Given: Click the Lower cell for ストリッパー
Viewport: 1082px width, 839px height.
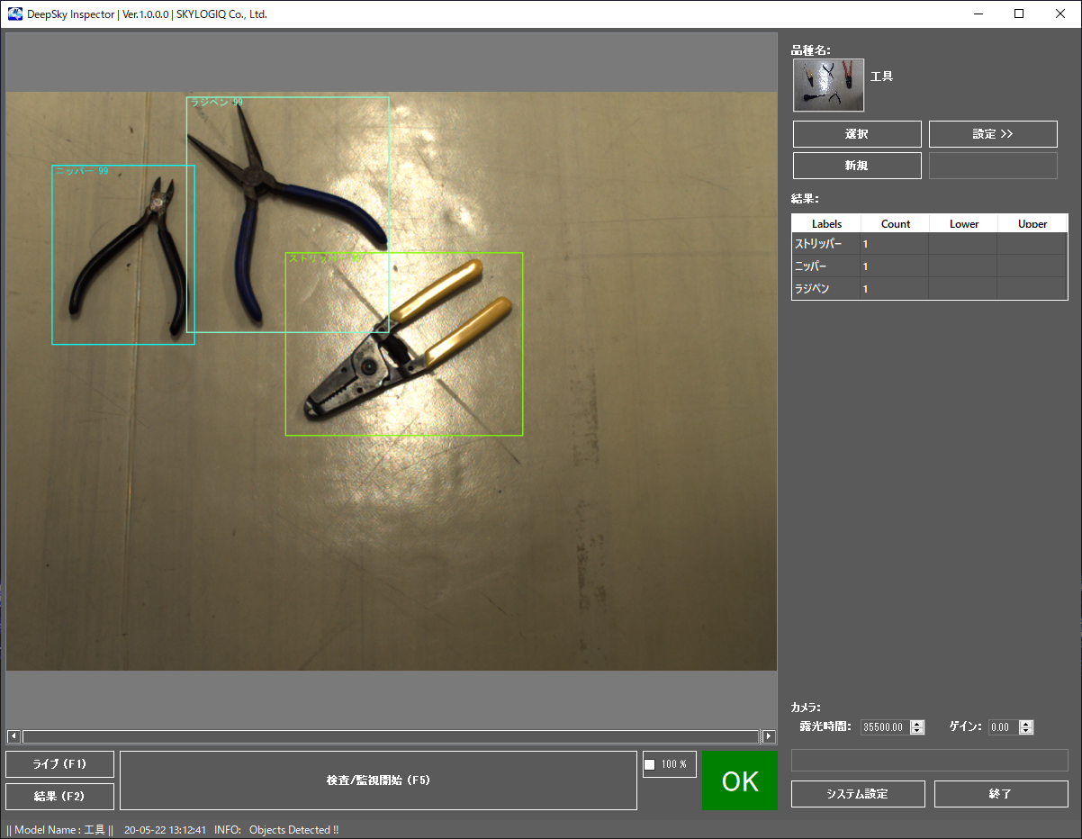Looking at the screenshot, I should point(963,244).
